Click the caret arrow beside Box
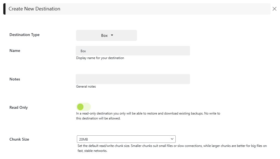The width and height of the screenshot is (280, 159). [112, 35]
